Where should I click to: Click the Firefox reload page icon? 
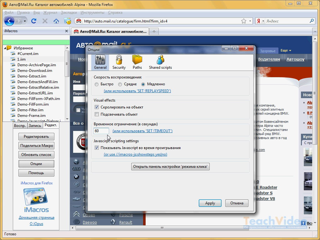(x=34, y=21)
